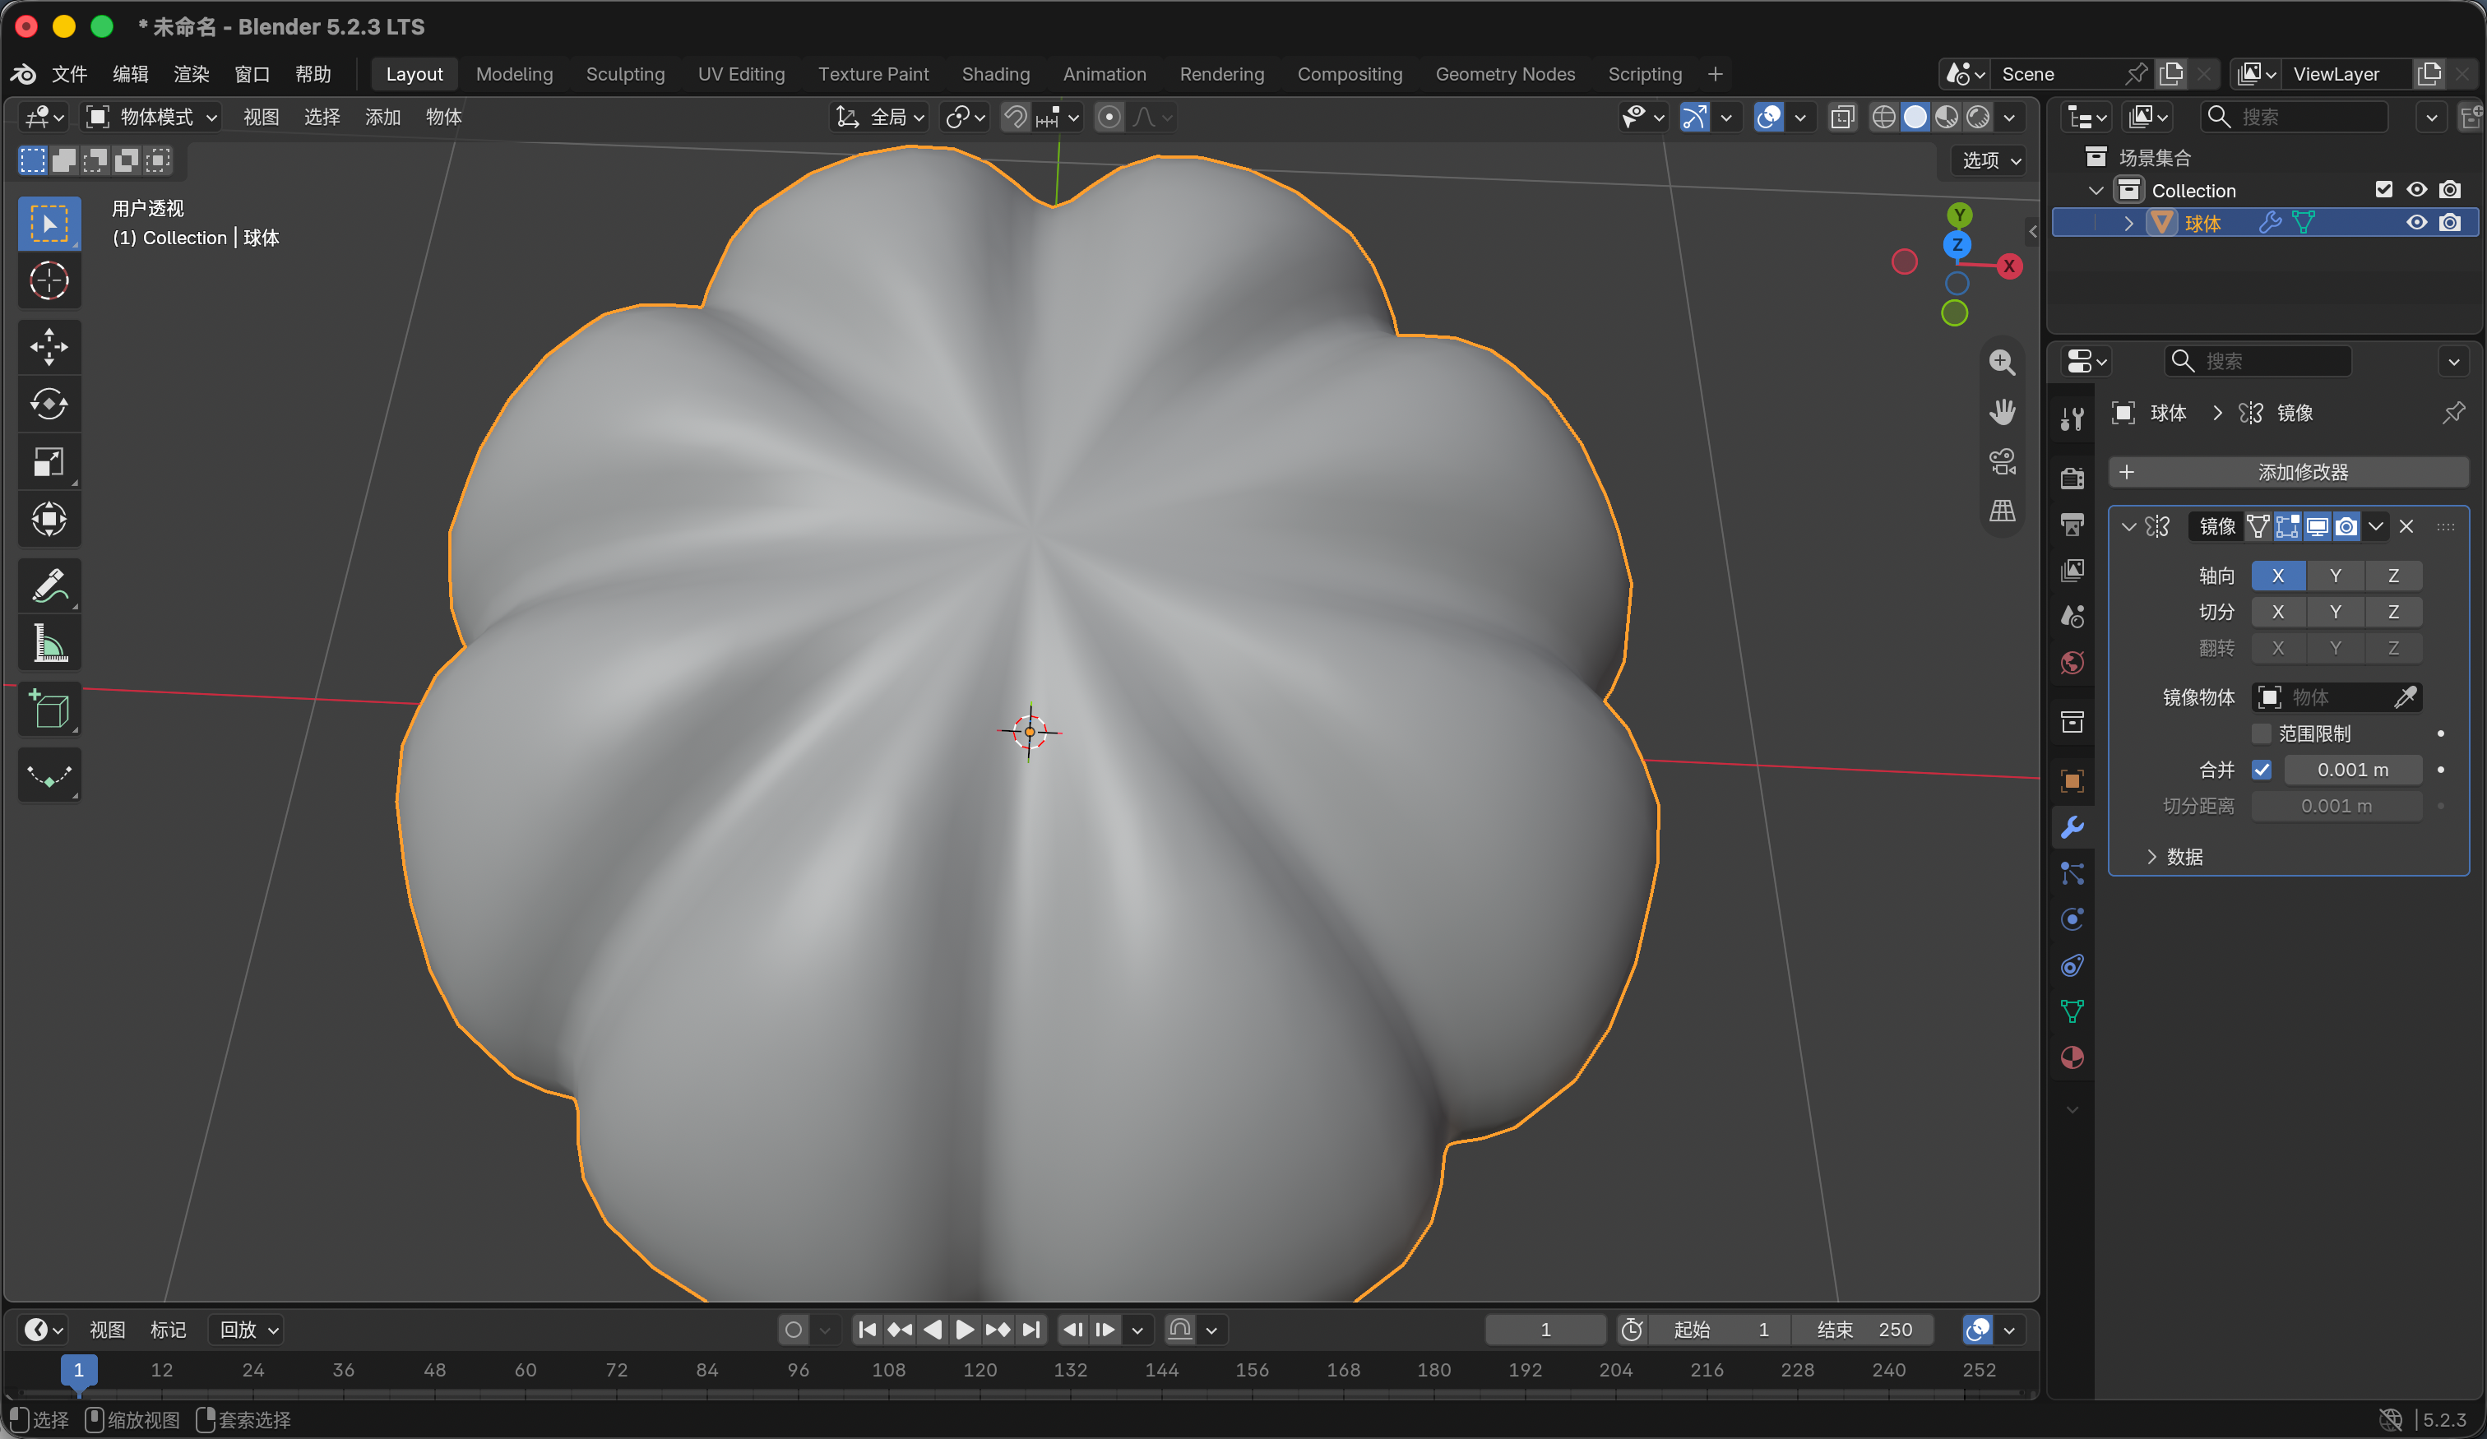
Task: Pick the Annotate pencil tool
Action: coord(49,585)
